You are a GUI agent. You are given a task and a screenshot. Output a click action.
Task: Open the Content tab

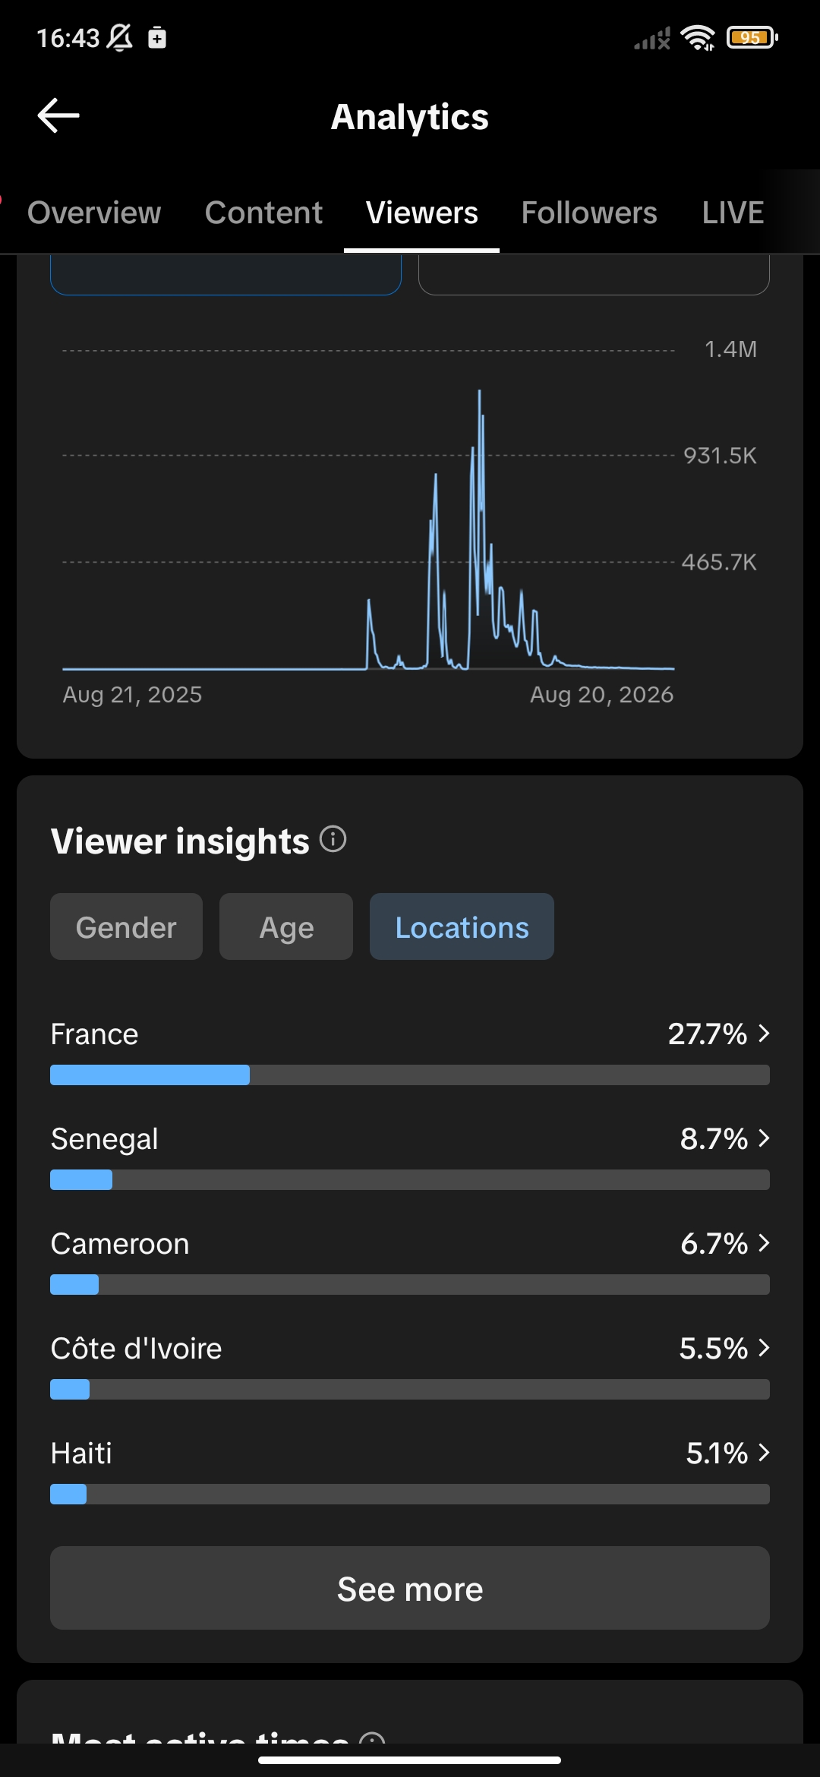[263, 213]
